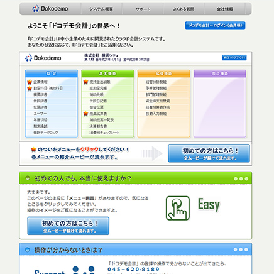This screenshot has width=274, height=274.
Task: Open 仕訳データロック in the 設定 menu
Action: [x=46, y=133]
